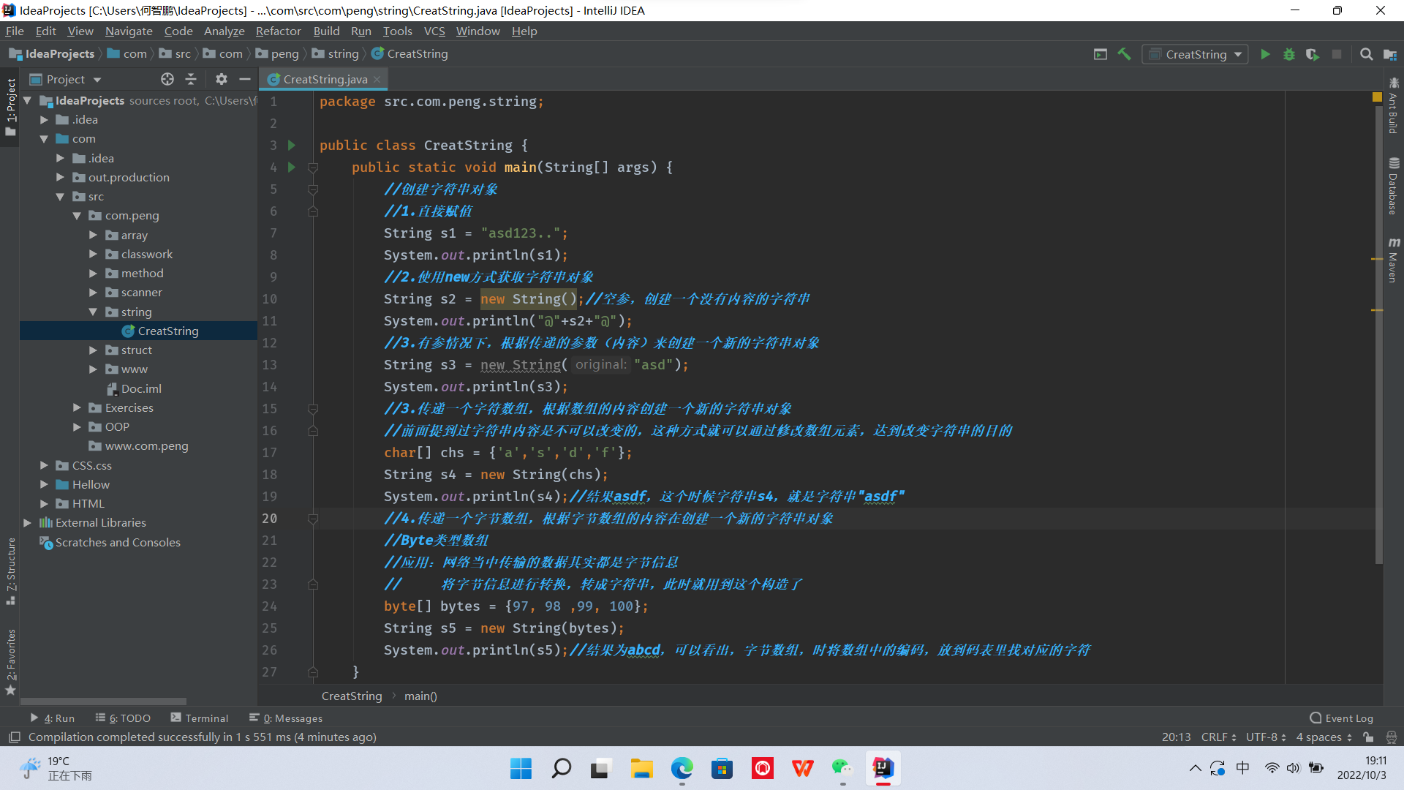Viewport: 1404px width, 790px height.
Task: Toggle read-only lock icon in status bar
Action: click(x=1368, y=737)
